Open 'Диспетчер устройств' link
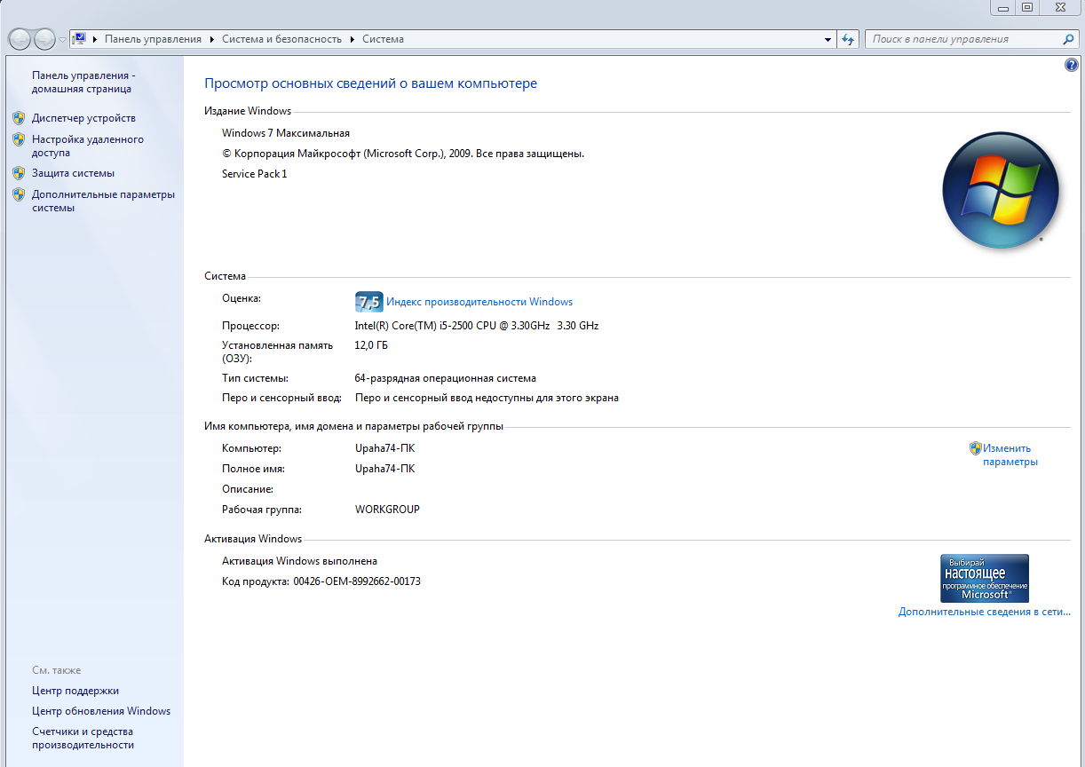This screenshot has height=767, width=1085. pos(83,118)
